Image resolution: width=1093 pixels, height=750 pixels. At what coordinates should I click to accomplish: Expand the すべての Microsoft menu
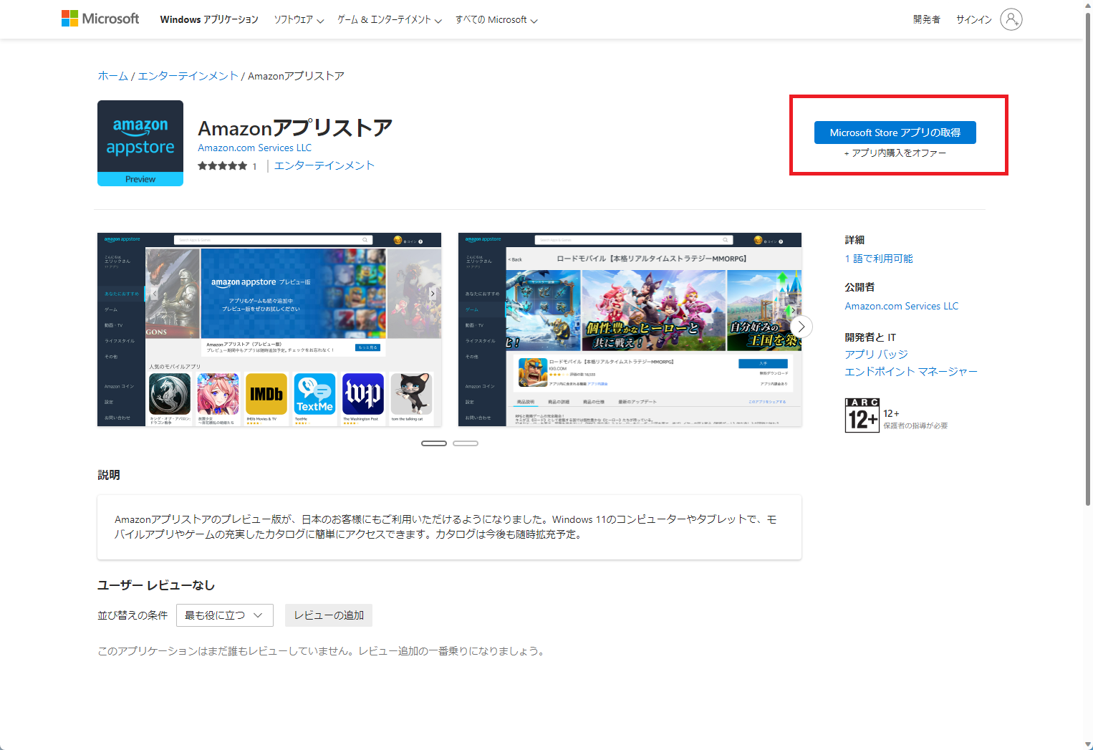(496, 19)
